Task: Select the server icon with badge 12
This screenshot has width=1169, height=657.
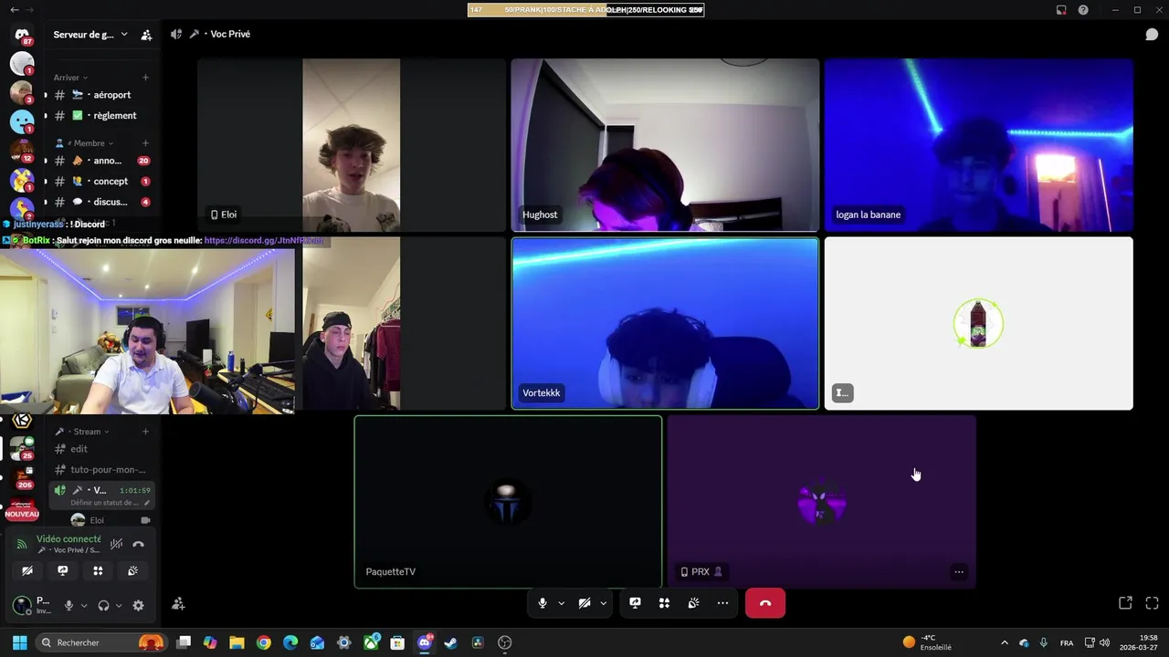Action: click(22, 151)
